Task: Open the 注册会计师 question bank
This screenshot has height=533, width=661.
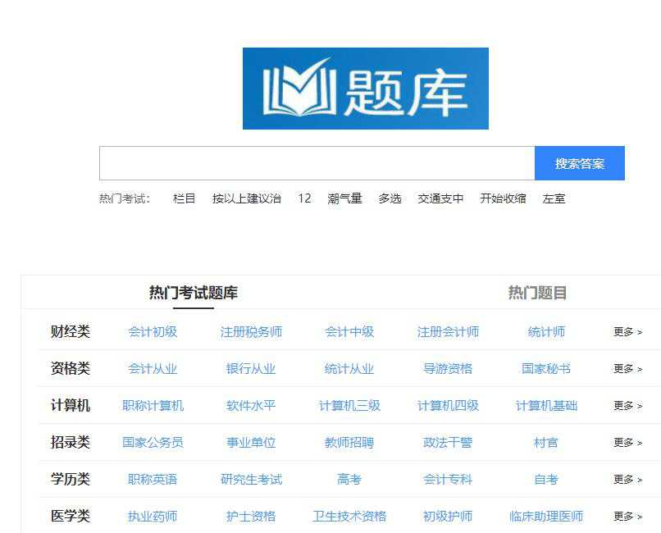Action: (x=448, y=332)
